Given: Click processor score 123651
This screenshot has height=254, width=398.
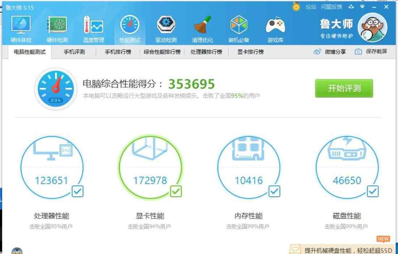Looking at the screenshot, I should pyautogui.click(x=51, y=181).
